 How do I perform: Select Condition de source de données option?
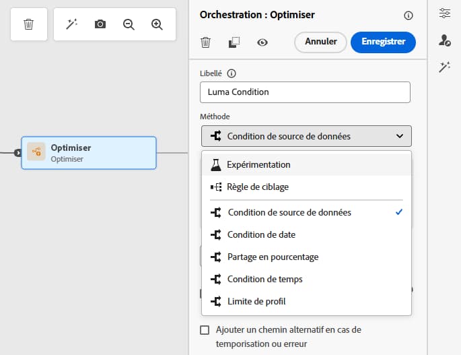(x=306, y=212)
